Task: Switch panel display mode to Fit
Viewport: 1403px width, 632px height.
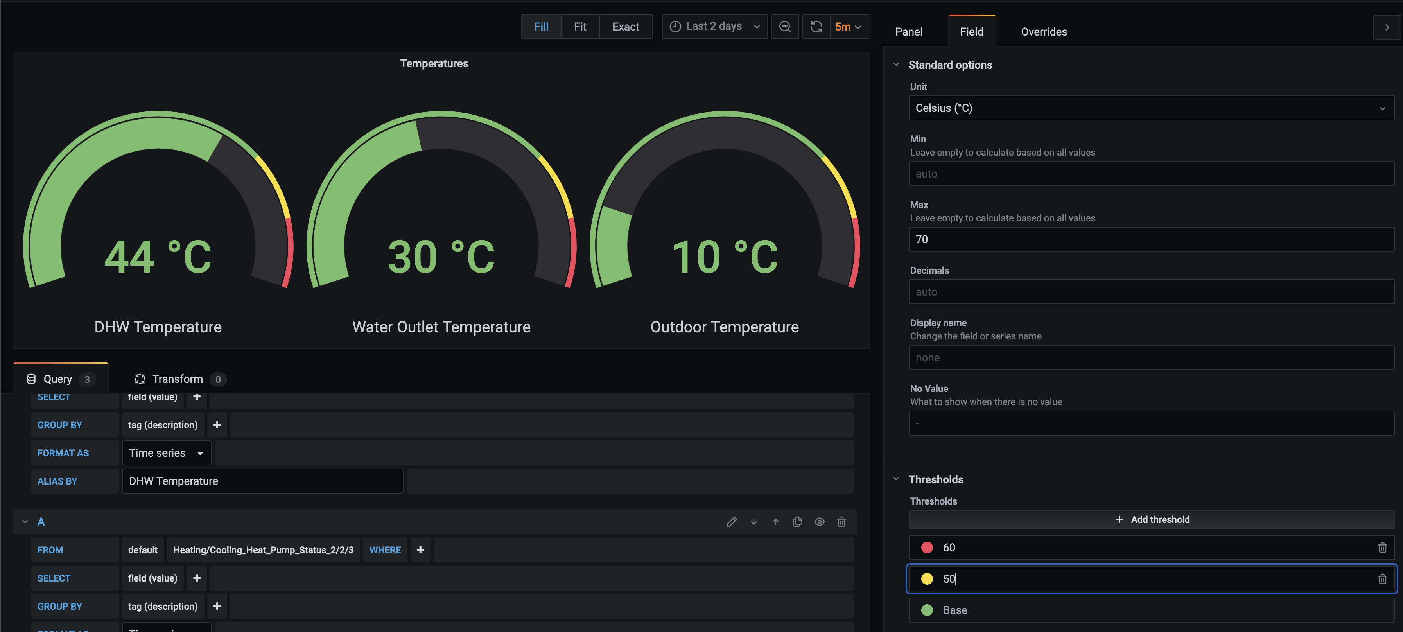Action: click(x=580, y=26)
